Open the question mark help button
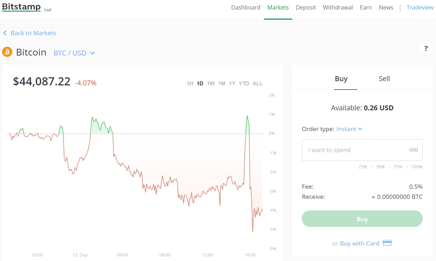This screenshot has width=436, height=261. pyautogui.click(x=426, y=48)
